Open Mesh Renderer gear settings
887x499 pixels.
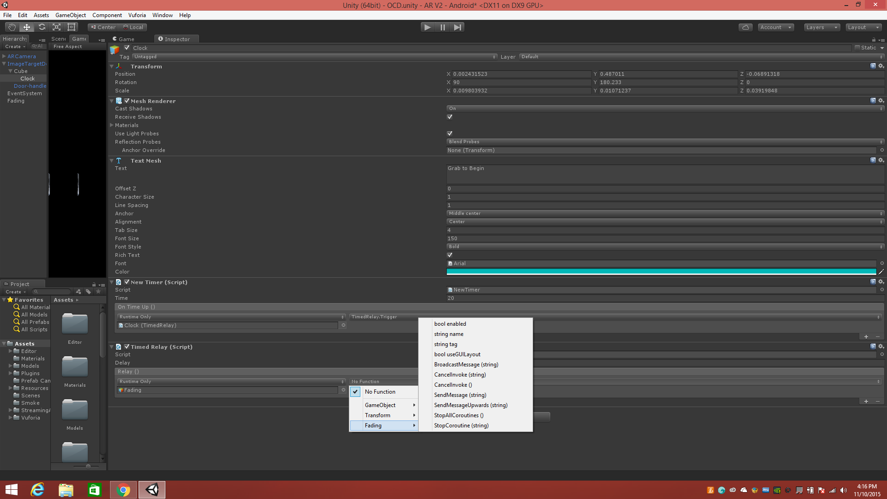(x=881, y=101)
